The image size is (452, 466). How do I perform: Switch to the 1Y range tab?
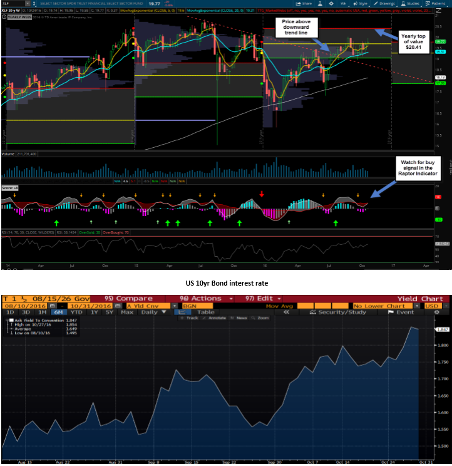pyautogui.click(x=94, y=311)
